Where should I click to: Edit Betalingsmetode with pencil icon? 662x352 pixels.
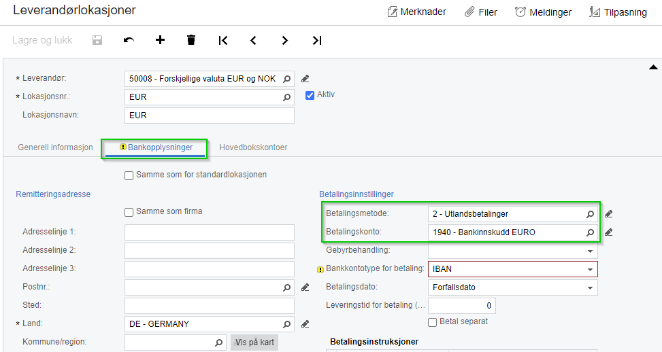coord(608,214)
